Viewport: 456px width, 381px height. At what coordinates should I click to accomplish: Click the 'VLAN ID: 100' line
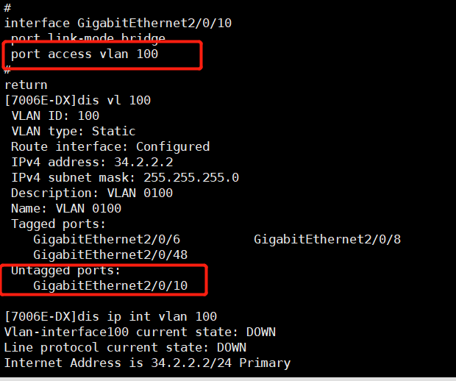[55, 115]
